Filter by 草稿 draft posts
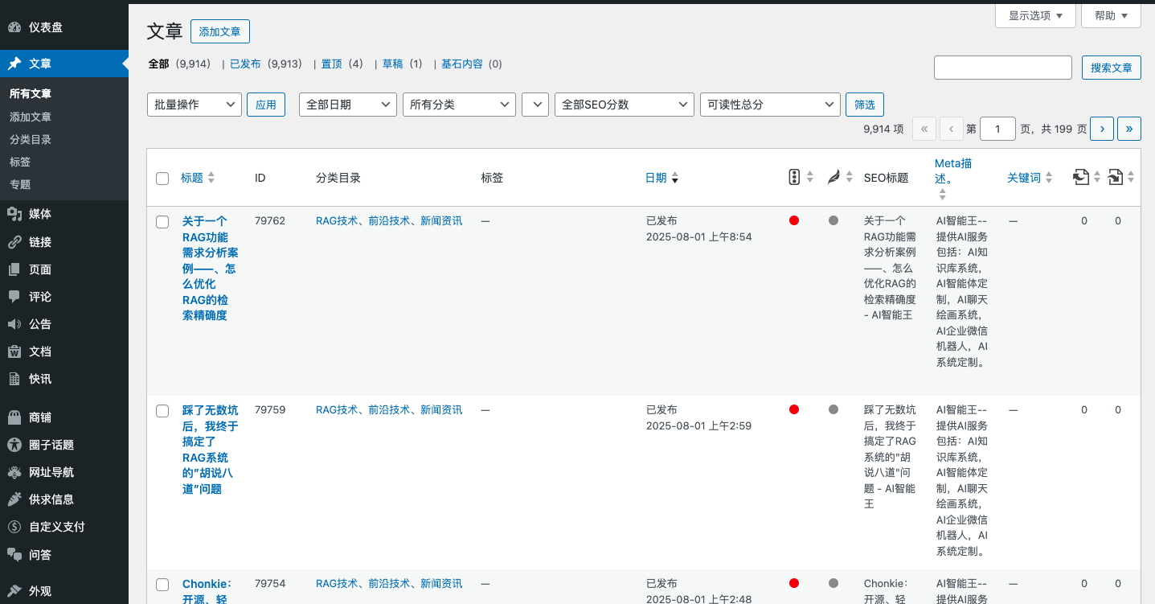Viewport: 1155px width, 604px height. tap(392, 64)
